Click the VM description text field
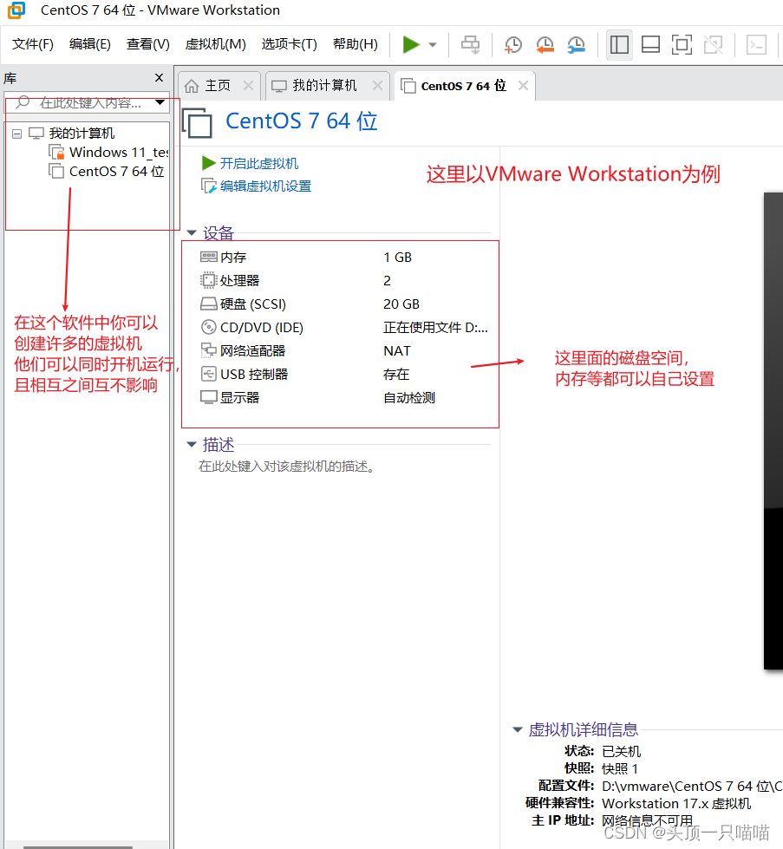This screenshot has width=783, height=849. point(286,467)
